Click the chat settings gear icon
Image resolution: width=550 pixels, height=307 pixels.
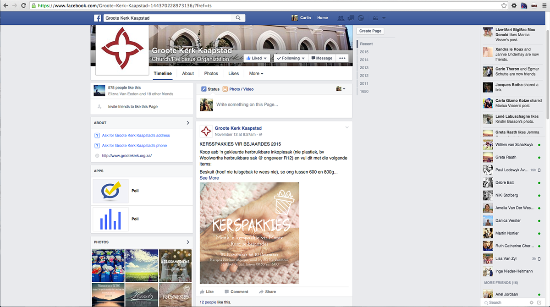tap(532, 302)
